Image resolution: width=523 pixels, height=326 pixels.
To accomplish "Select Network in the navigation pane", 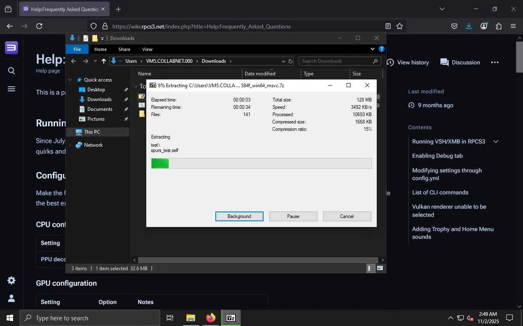I will pyautogui.click(x=93, y=145).
